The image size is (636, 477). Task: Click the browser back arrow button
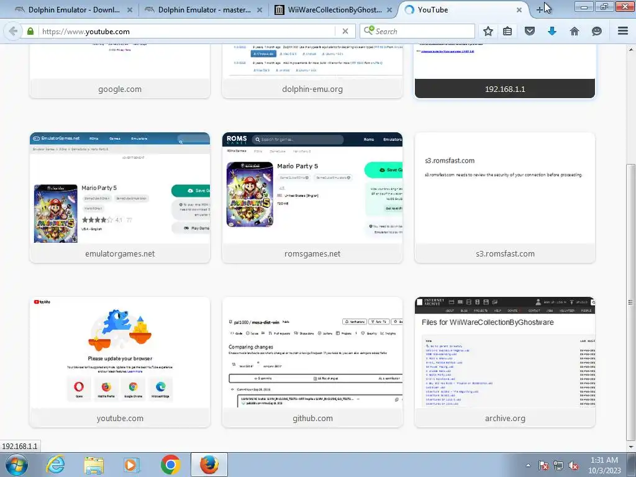pos(13,31)
